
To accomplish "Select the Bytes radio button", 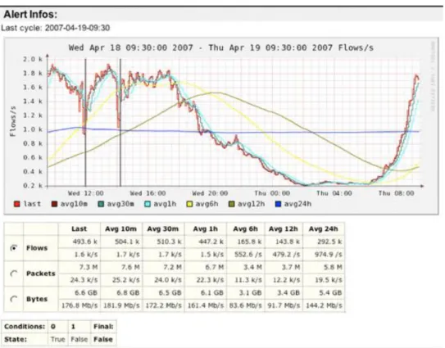I will point(13,299).
